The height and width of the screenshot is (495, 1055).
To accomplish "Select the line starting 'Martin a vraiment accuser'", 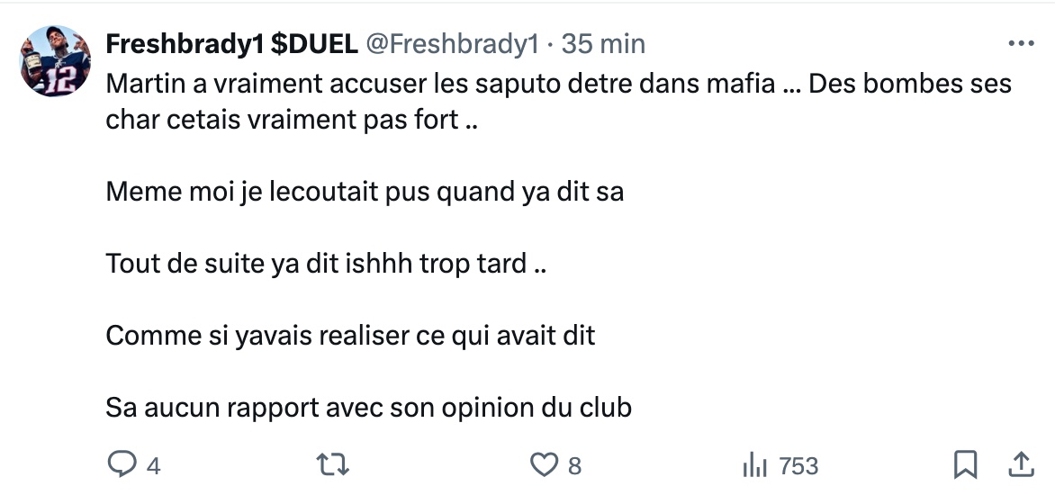I will 558,84.
